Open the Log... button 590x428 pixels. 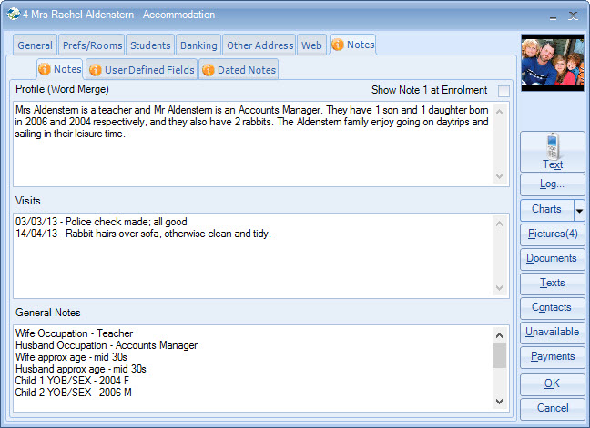552,184
